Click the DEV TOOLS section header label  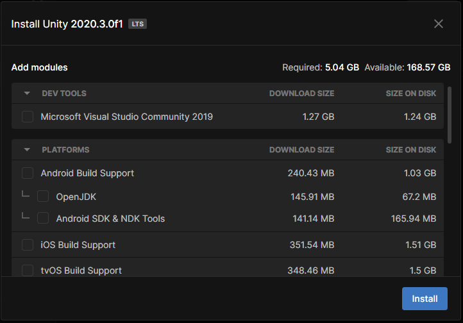(x=64, y=93)
